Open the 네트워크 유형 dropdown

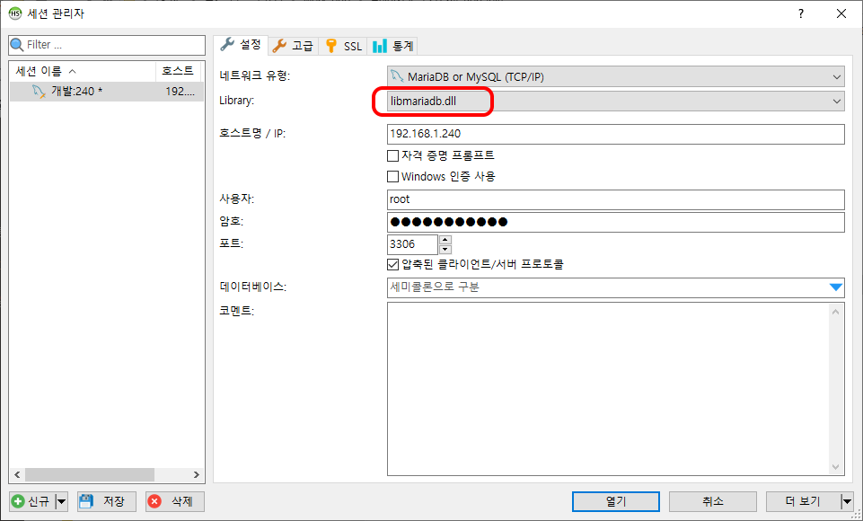point(835,76)
